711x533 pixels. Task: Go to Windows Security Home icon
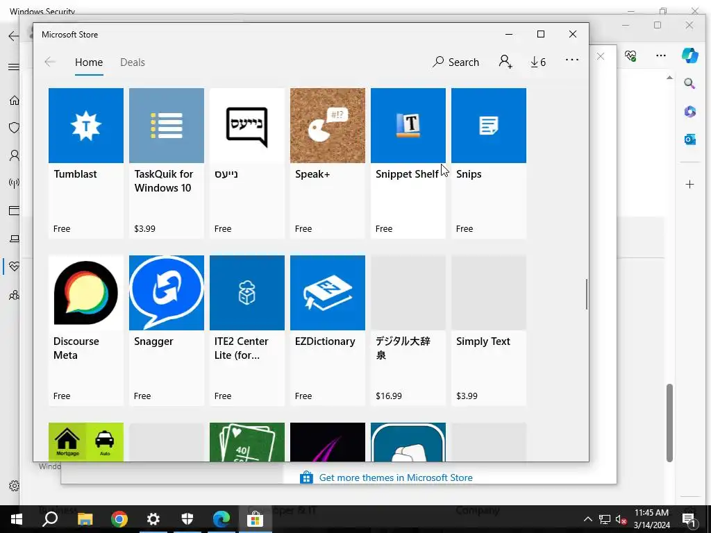(x=15, y=100)
